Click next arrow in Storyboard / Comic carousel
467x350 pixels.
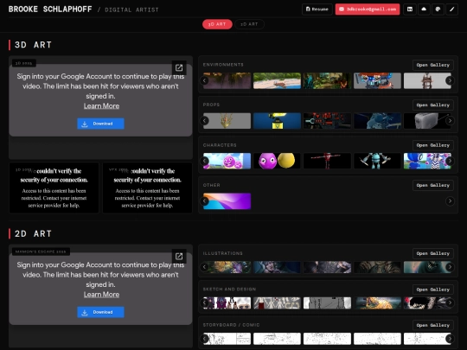(450, 339)
